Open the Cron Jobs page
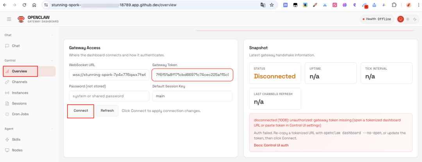The height and width of the screenshot is (162, 422). [x=20, y=114]
